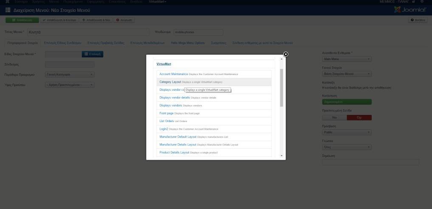Open the module assignment tab
The height and width of the screenshot is (209, 432).
pos(263,43)
